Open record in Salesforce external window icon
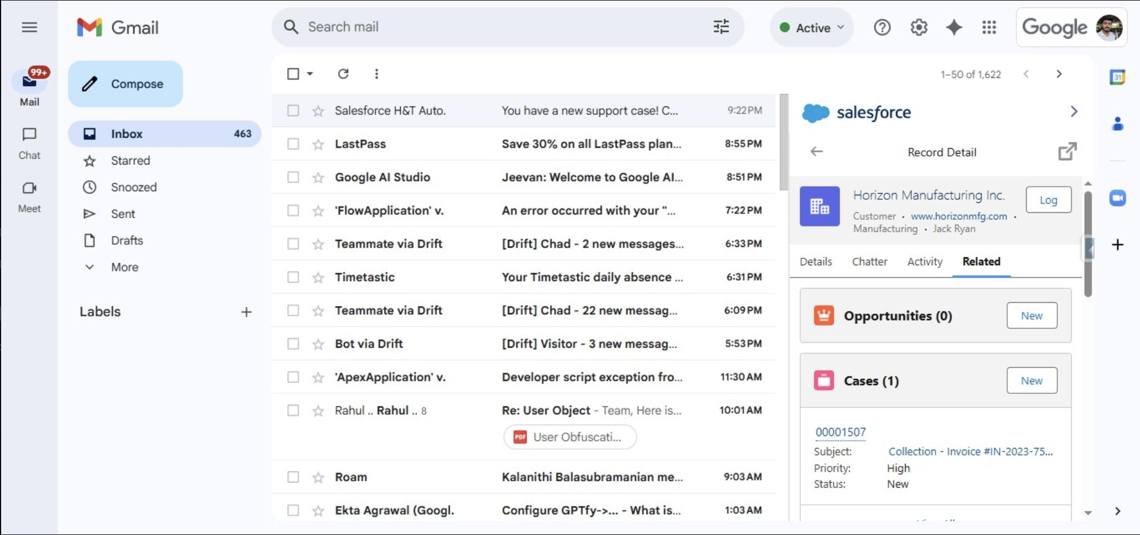1140x535 pixels. pyautogui.click(x=1067, y=151)
